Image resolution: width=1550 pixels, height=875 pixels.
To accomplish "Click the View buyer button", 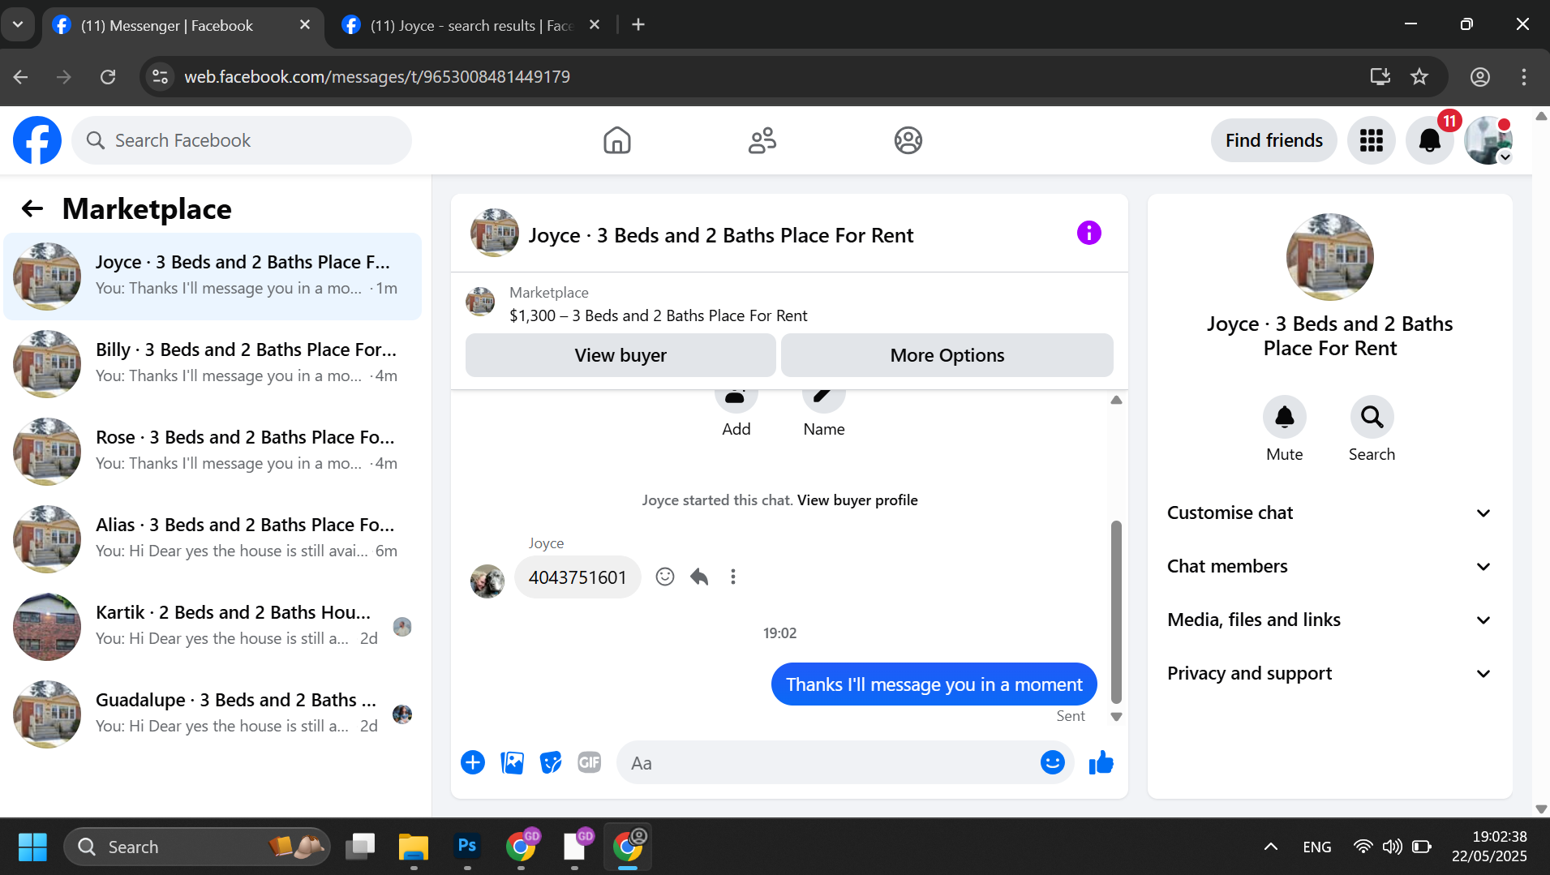I will [x=620, y=355].
